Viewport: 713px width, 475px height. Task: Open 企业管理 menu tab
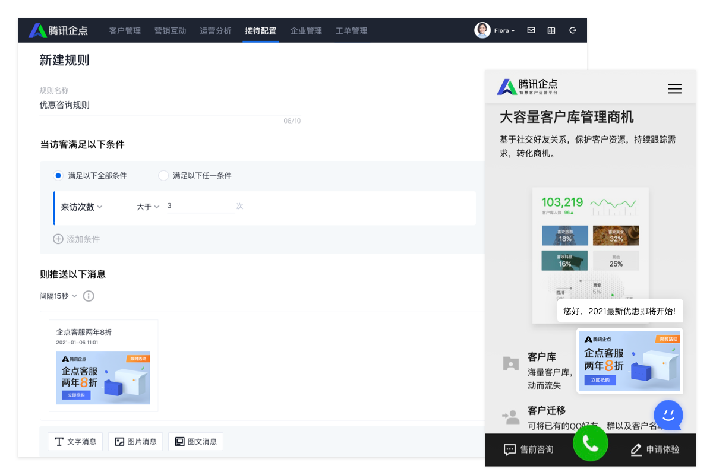coord(306,30)
